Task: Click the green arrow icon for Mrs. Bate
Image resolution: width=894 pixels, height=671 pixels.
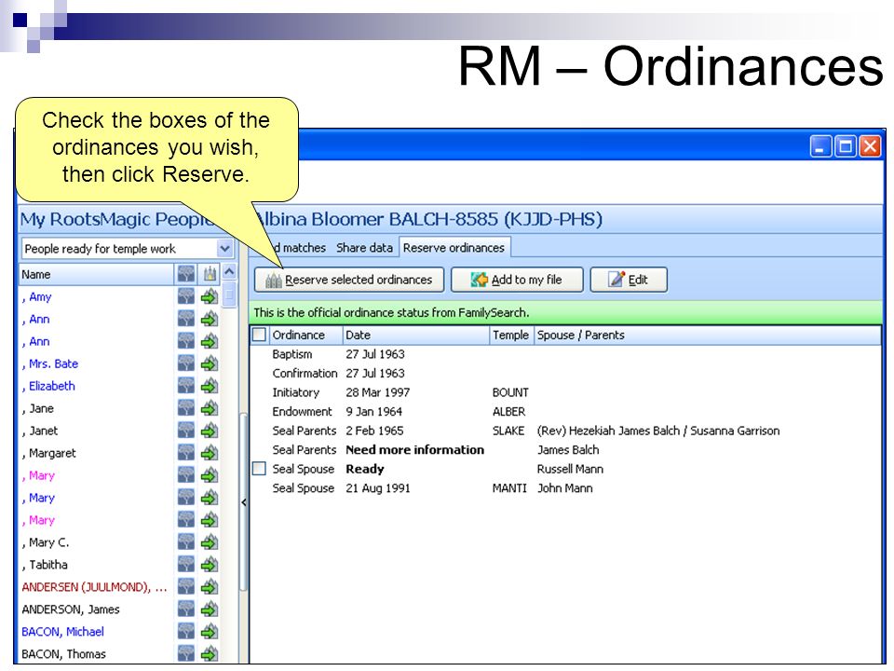Action: point(210,363)
